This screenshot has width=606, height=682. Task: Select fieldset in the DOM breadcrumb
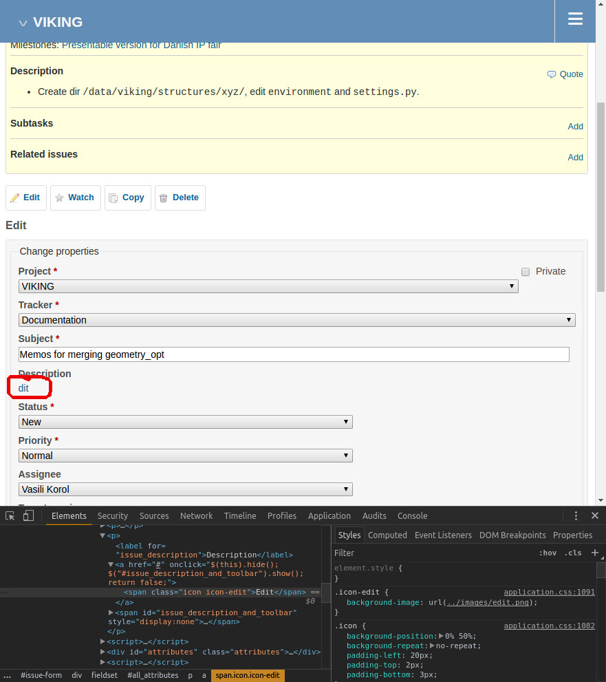[105, 675]
